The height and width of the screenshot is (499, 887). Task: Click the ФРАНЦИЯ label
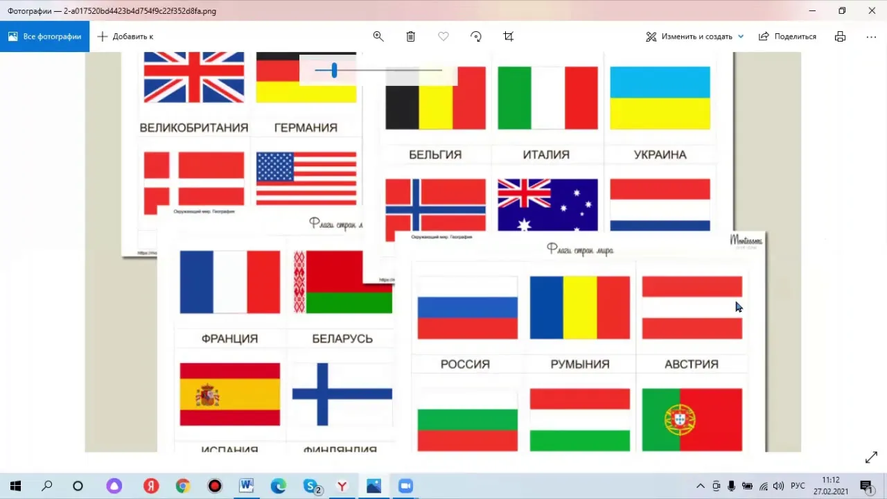click(229, 339)
